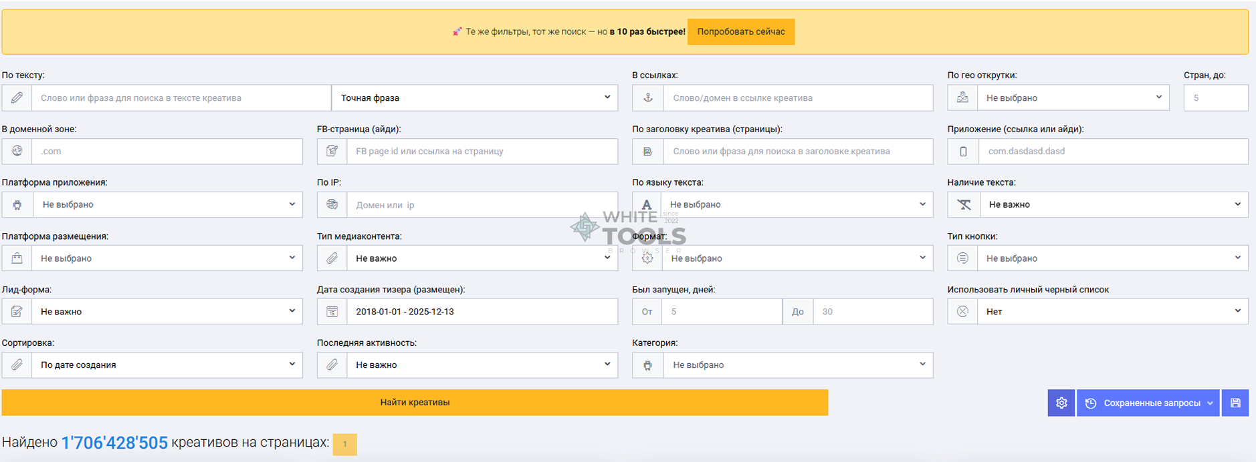The height and width of the screenshot is (462, 1256).
Task: Go to results page 1
Action: click(344, 445)
